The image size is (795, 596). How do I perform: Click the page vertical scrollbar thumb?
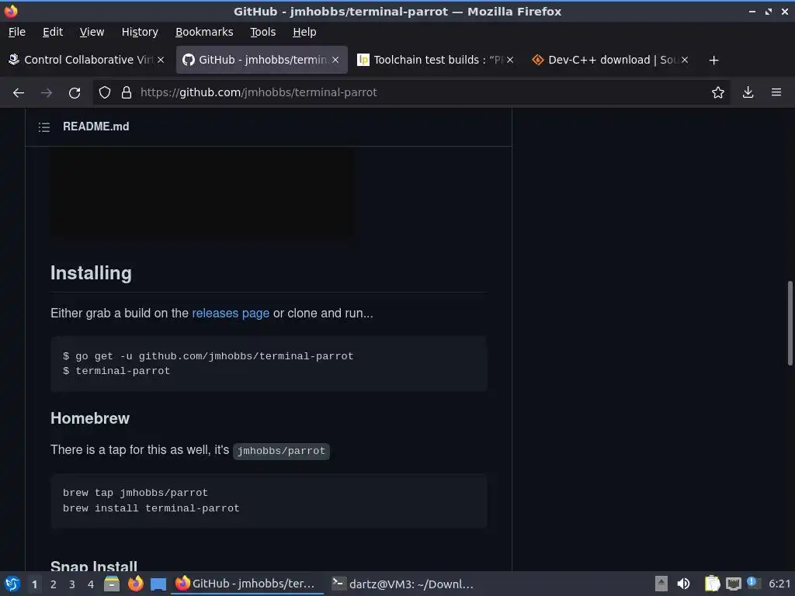[x=790, y=322]
